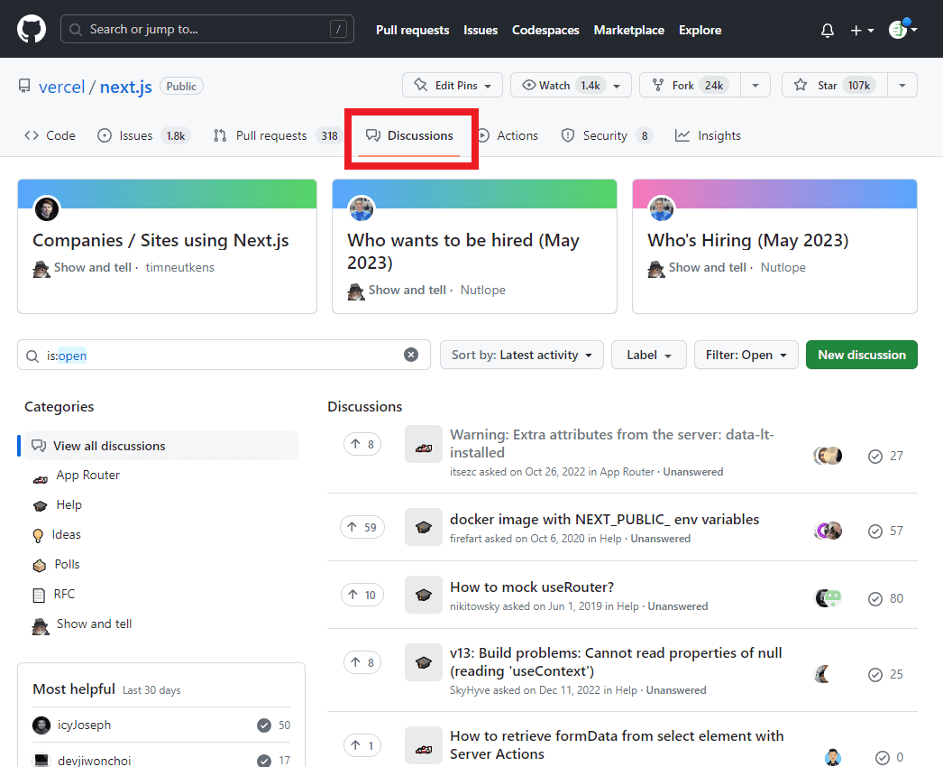Select the Help category icon in sidebar
The image size is (943, 767).
click(x=41, y=504)
